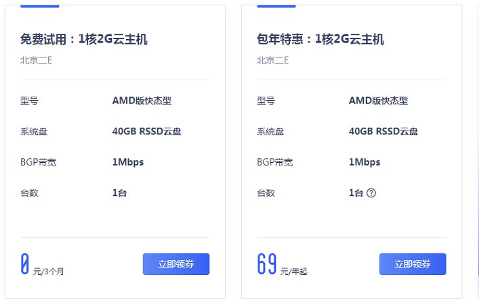Select the 0 元/3个月 price text
Viewport: 479px width, 300px height.
pyautogui.click(x=42, y=265)
